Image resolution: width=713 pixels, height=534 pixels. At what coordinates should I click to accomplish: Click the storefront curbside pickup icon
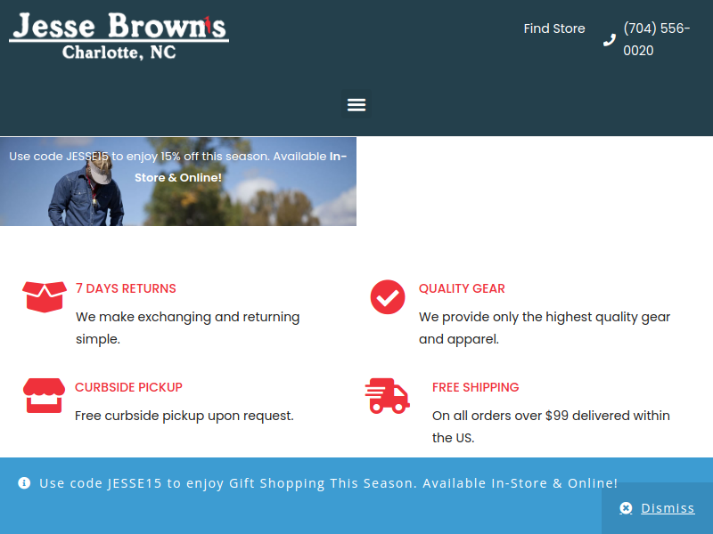[45, 395]
